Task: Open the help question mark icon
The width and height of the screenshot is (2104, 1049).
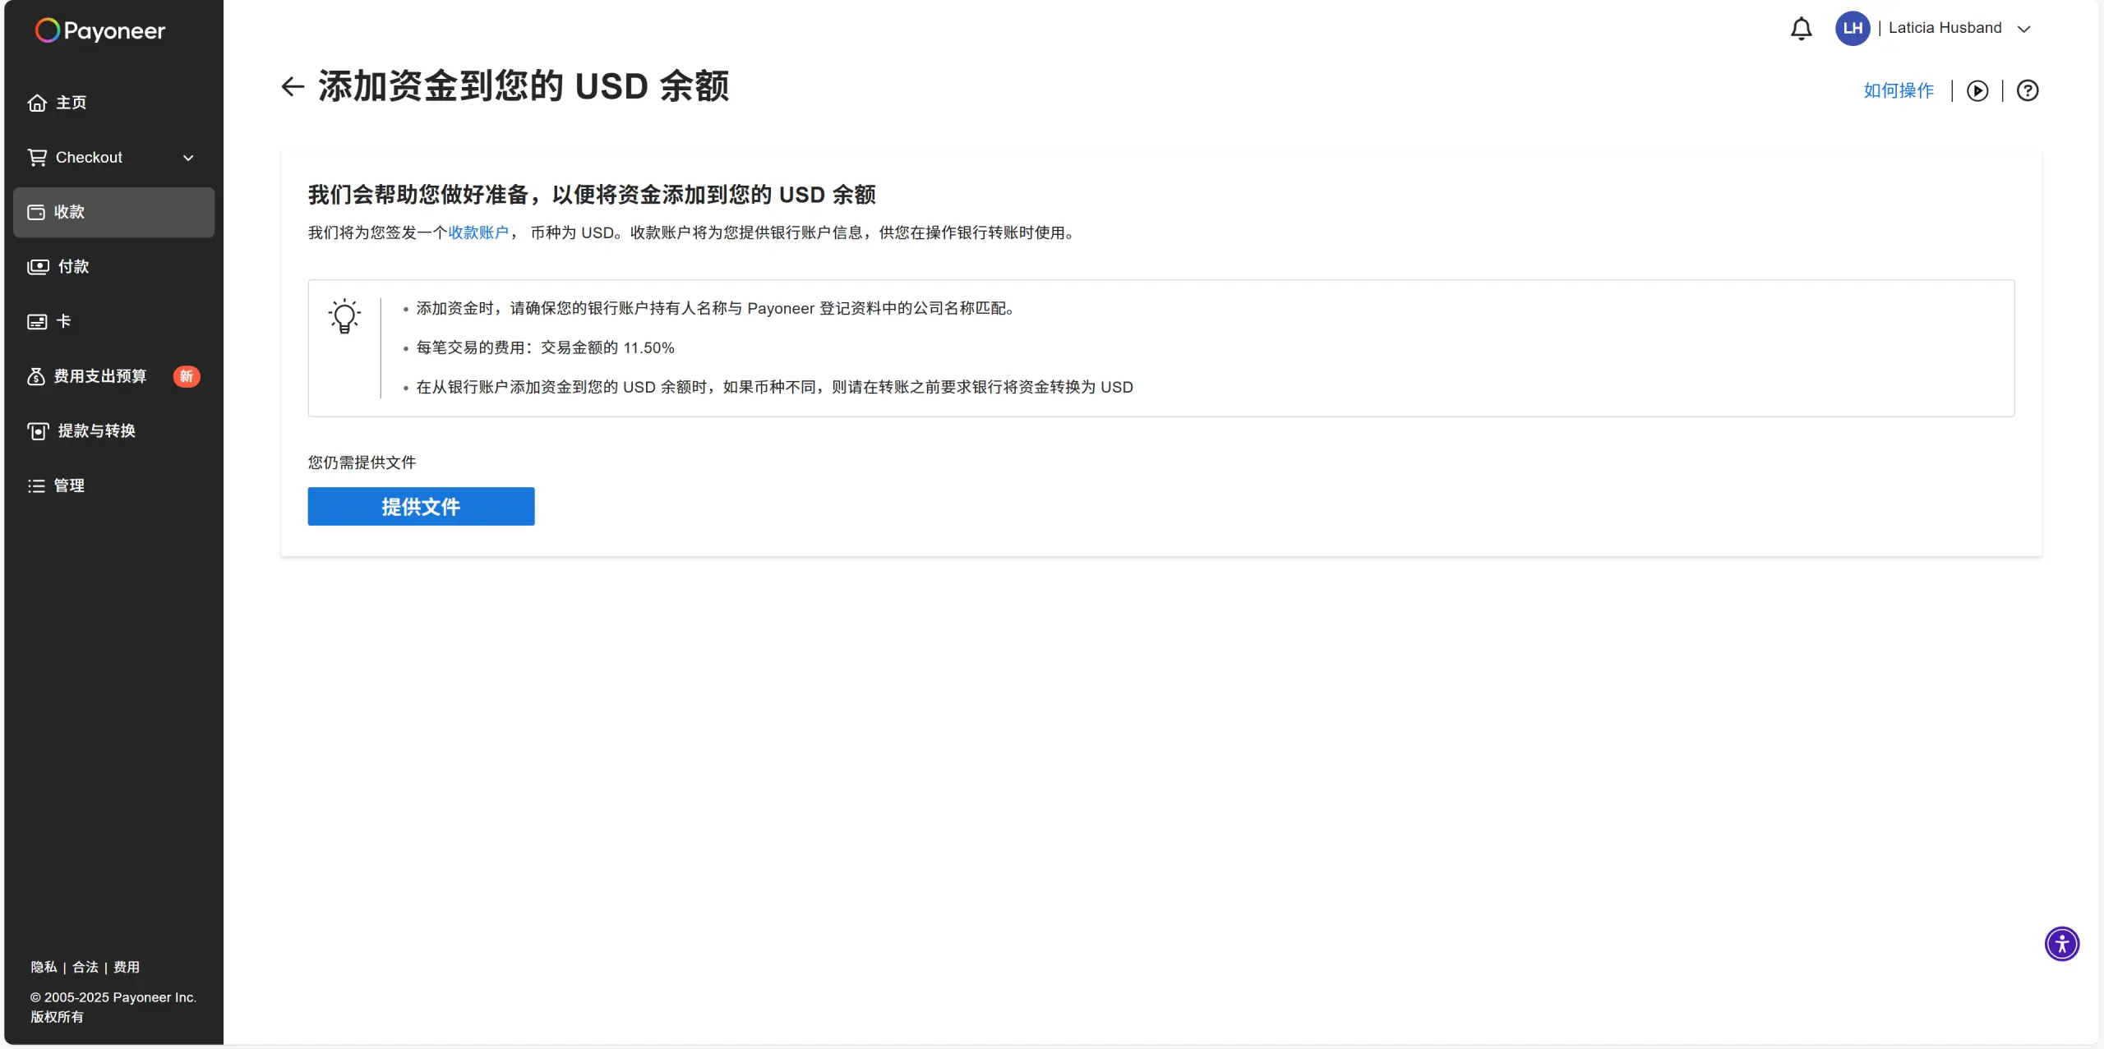Action: coord(2028,90)
